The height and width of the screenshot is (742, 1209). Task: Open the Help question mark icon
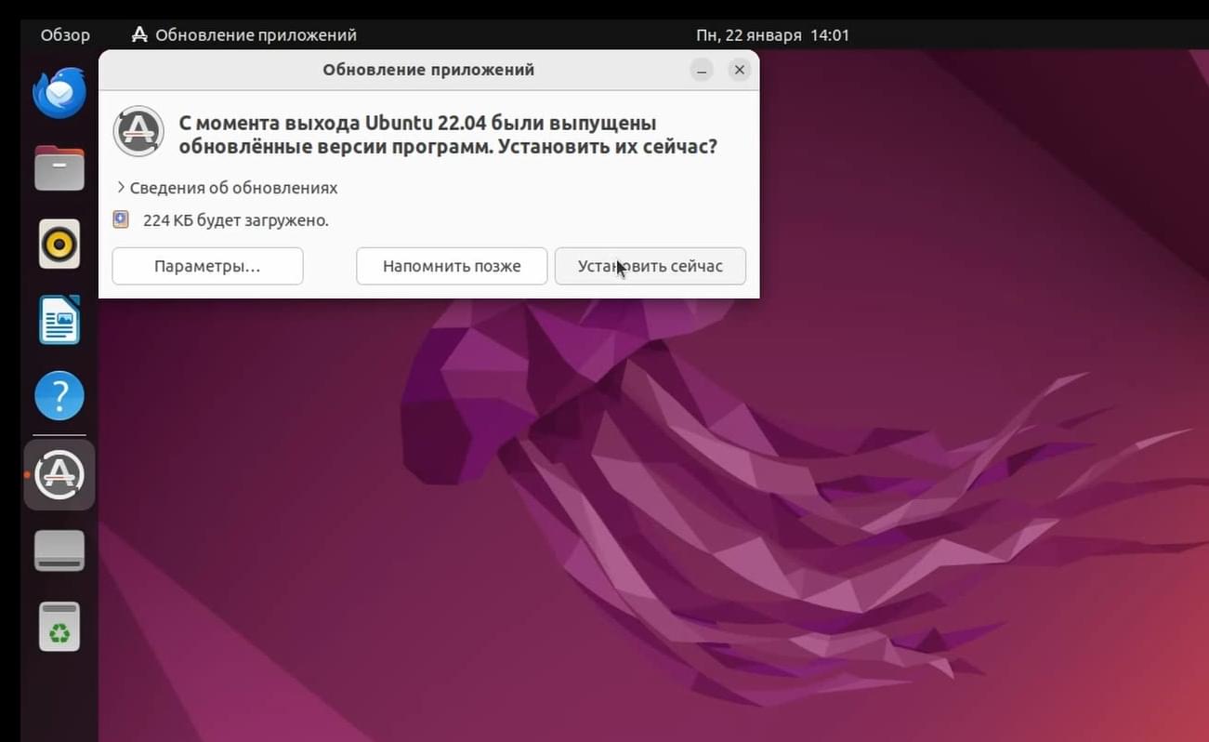pyautogui.click(x=59, y=396)
